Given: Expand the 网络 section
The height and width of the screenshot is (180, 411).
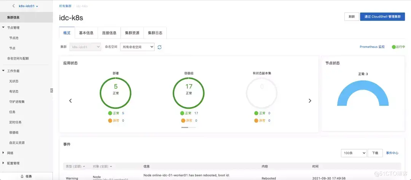Looking at the screenshot, I should coord(3,153).
